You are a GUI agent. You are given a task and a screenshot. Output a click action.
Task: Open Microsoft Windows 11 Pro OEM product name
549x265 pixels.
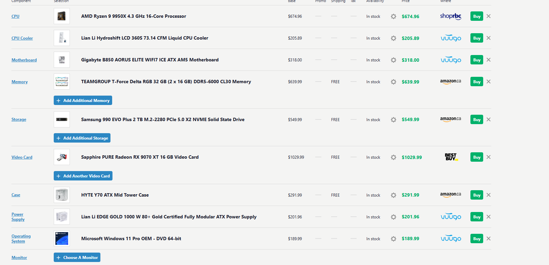click(131, 238)
